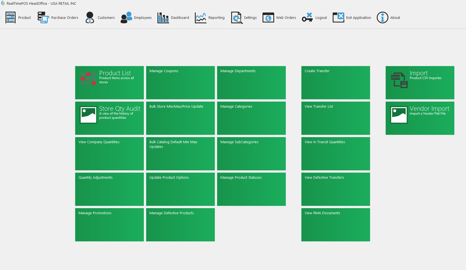The width and height of the screenshot is (466, 270).
Task: Open the Vendor Import tile
Action: point(419,118)
